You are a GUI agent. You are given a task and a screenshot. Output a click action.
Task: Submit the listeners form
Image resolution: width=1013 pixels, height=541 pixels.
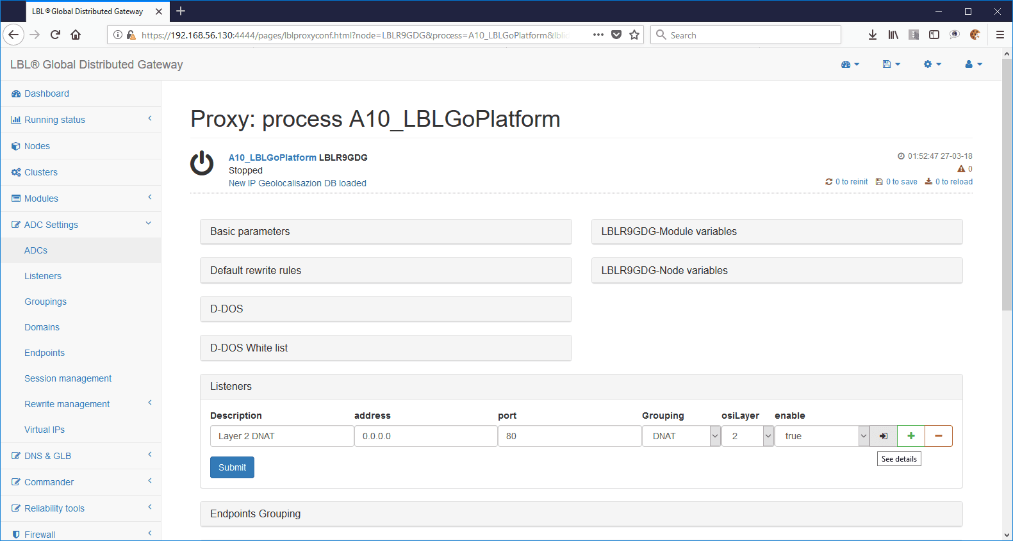(232, 467)
